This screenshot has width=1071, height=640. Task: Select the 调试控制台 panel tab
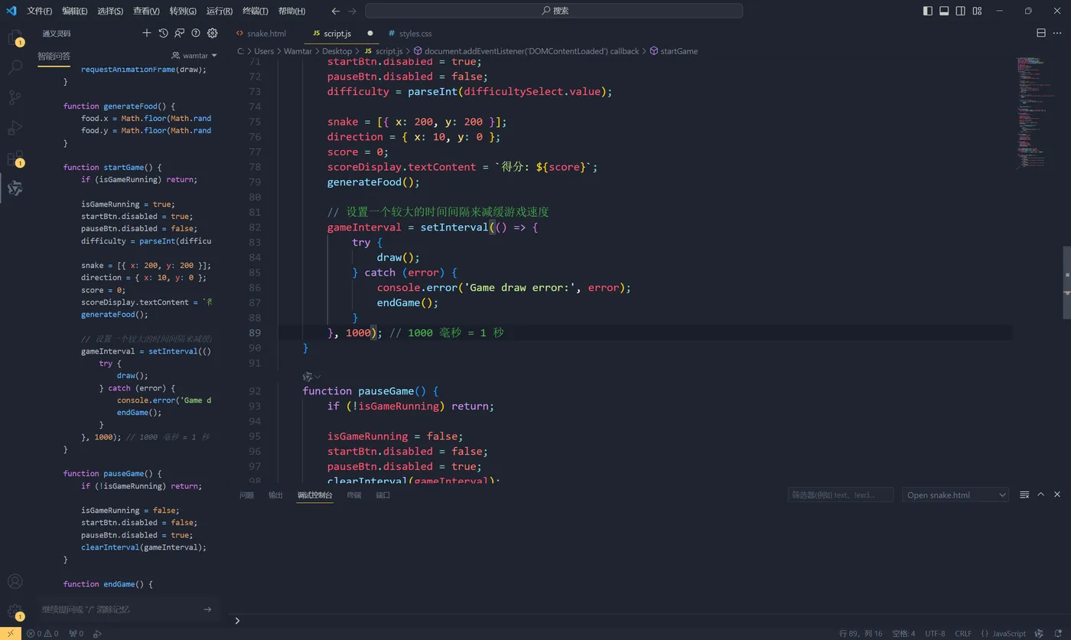coord(315,495)
